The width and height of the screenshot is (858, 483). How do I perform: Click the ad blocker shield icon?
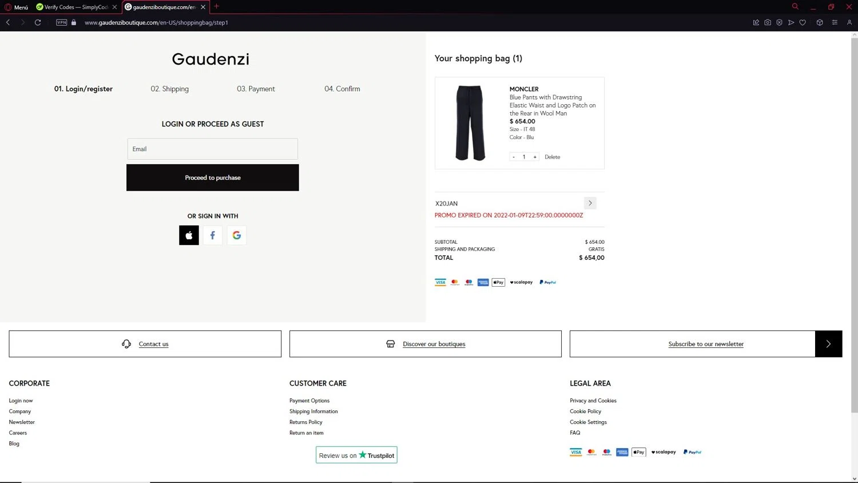[779, 22]
